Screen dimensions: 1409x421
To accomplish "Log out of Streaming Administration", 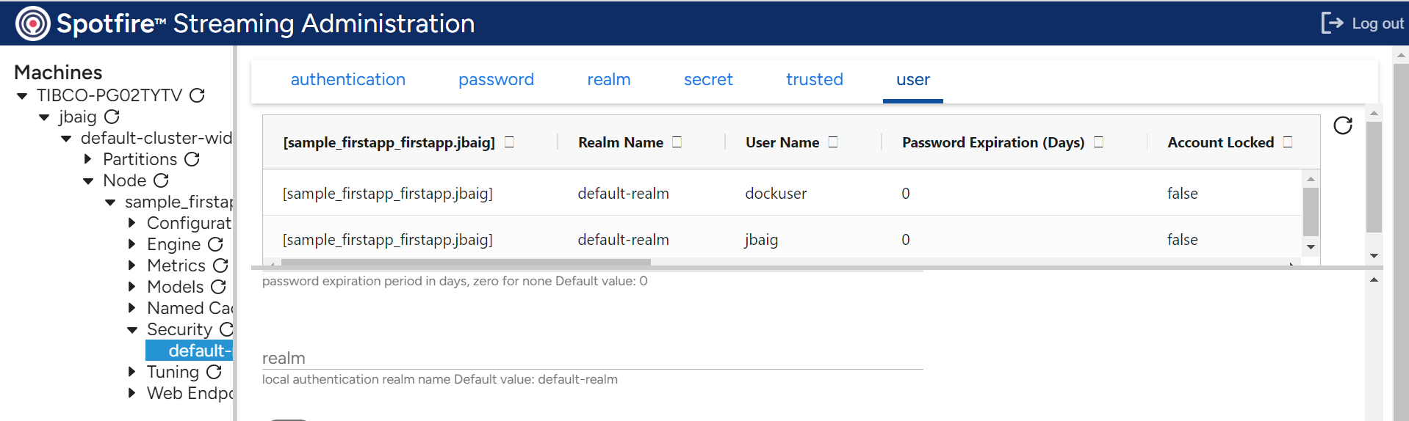I will 1363,23.
